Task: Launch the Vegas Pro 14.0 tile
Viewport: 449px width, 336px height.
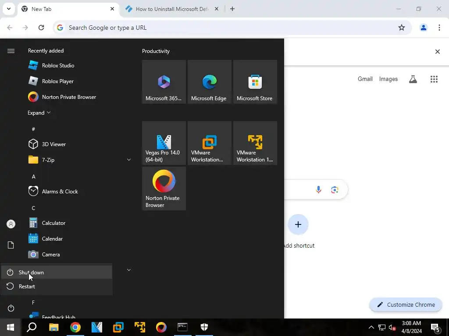Action: (x=164, y=143)
